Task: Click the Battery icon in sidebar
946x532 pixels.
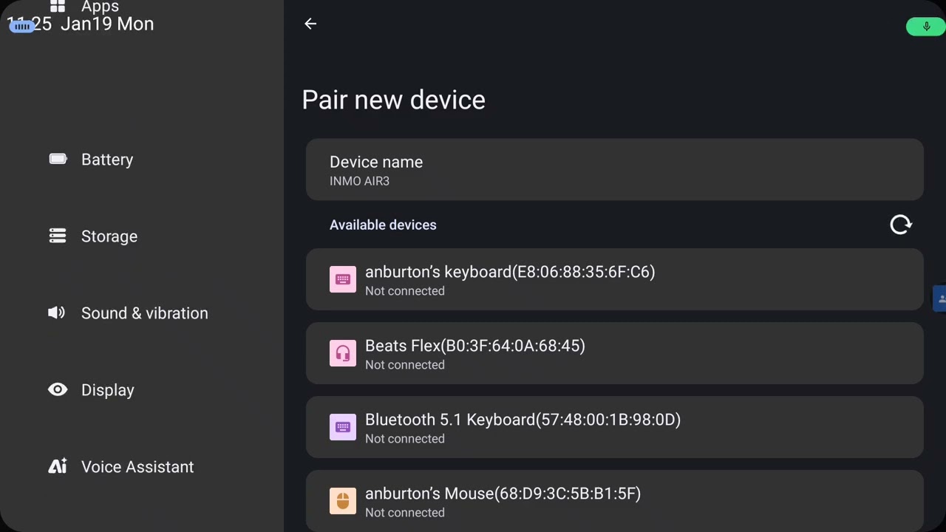Action: click(58, 159)
